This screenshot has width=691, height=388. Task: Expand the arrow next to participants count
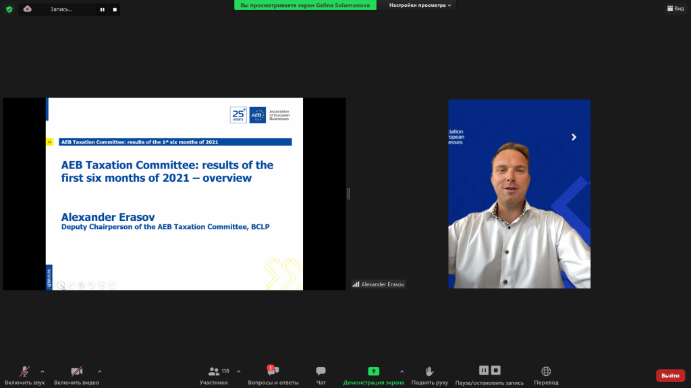click(x=238, y=372)
